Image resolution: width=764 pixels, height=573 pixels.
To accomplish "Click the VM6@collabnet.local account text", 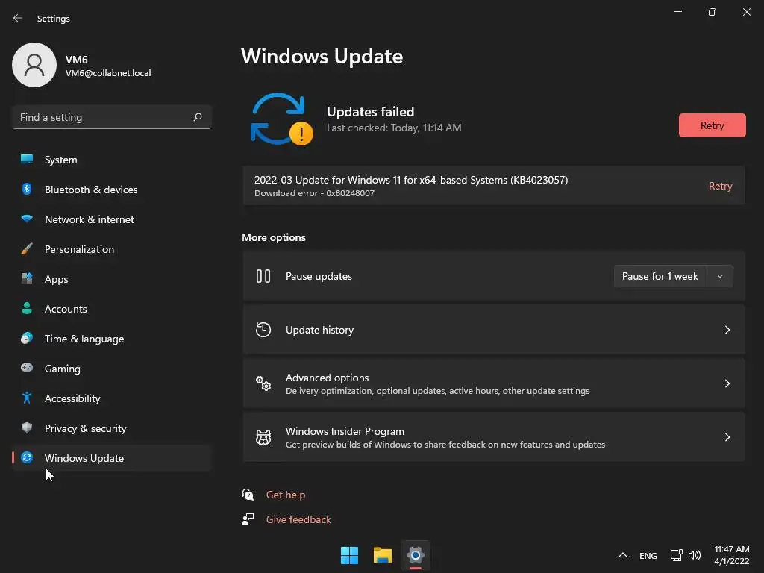I will pyautogui.click(x=108, y=73).
